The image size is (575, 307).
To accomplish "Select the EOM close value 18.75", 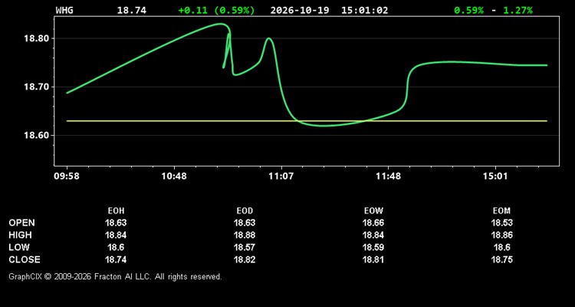I will [501, 259].
